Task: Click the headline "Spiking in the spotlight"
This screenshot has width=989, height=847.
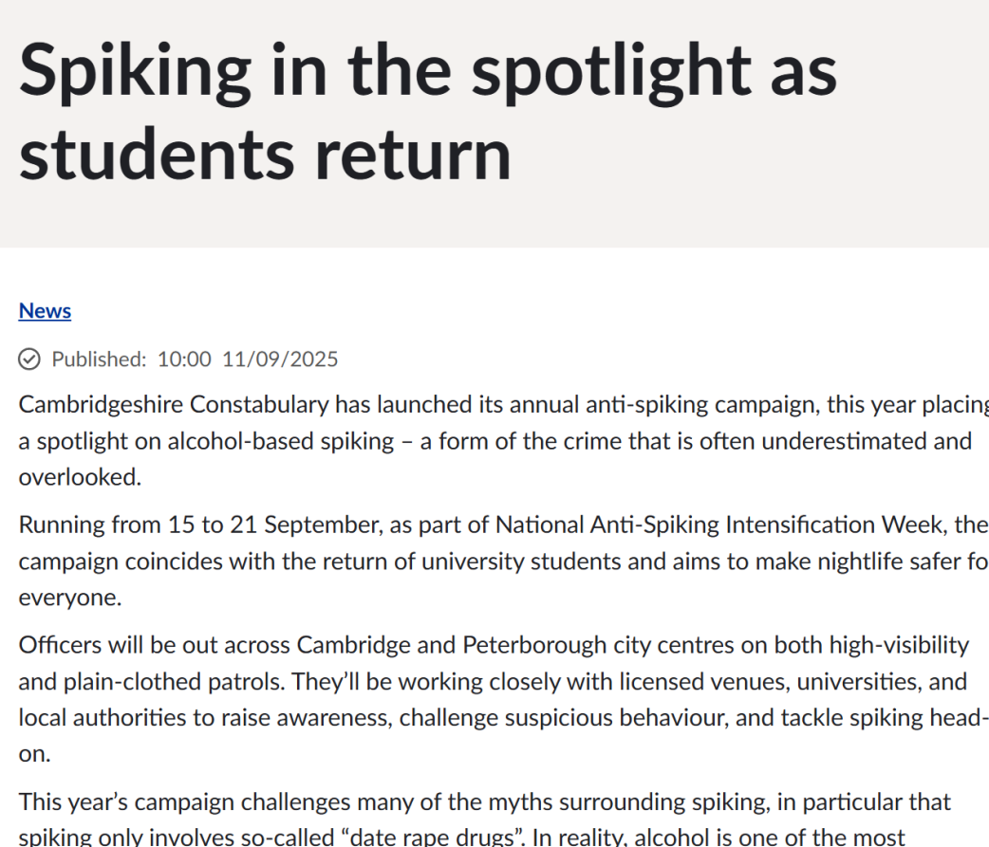Action: click(427, 71)
